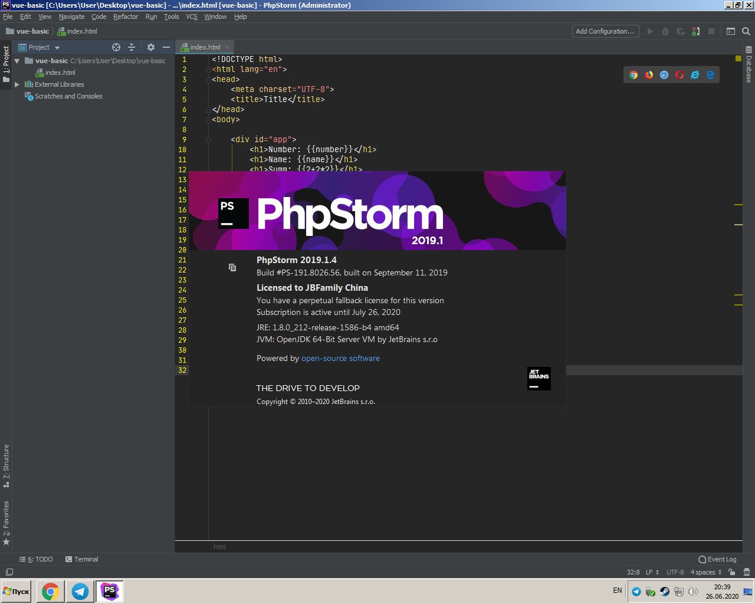Open in Internet Explorer from browser popup
Viewport: 755px width, 604px height.
click(695, 75)
